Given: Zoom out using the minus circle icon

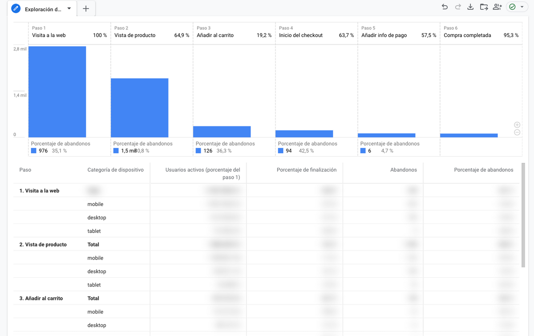Looking at the screenshot, I should (x=517, y=132).
